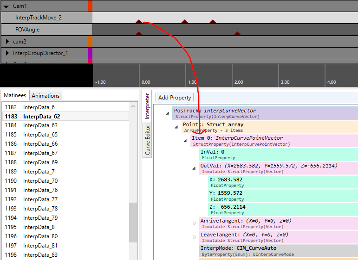
Task: Open the Curve Editor vertical tab
Action: [x=147, y=140]
